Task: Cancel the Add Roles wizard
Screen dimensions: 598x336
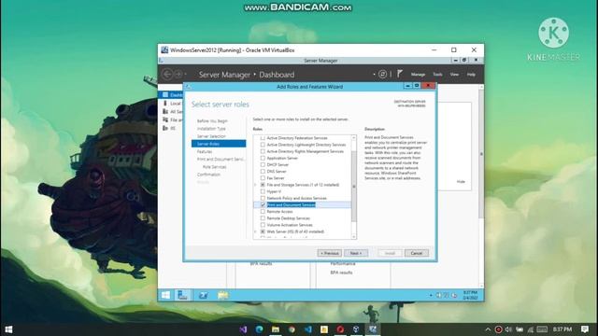Action: [416, 253]
